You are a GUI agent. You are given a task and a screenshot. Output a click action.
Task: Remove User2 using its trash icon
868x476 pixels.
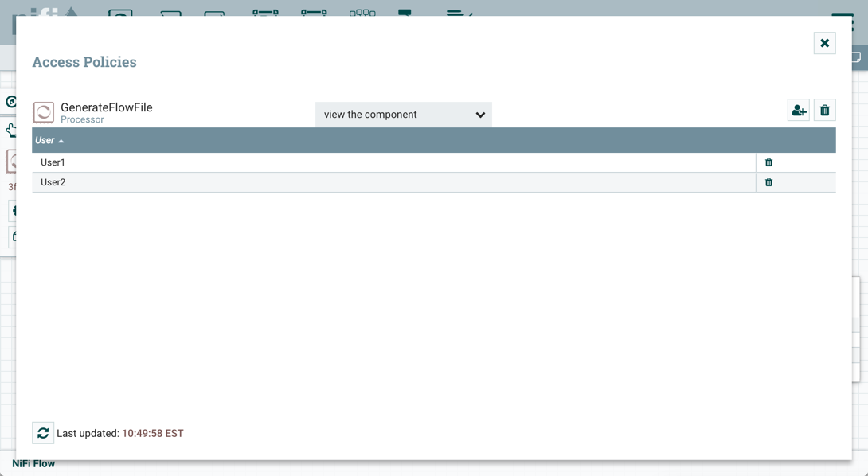pyautogui.click(x=768, y=182)
